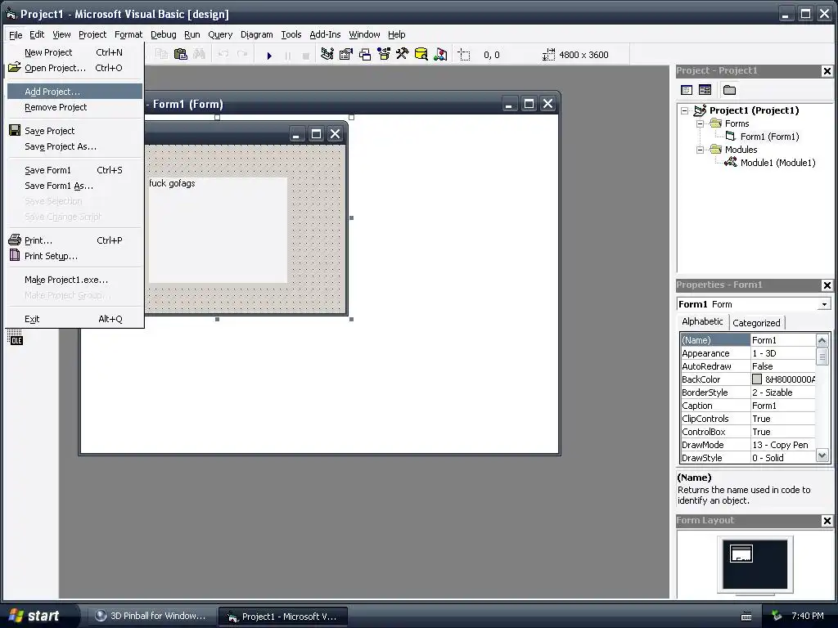Click the BackColor gray color swatch
The width and height of the screenshot is (838, 628).
[x=757, y=379]
